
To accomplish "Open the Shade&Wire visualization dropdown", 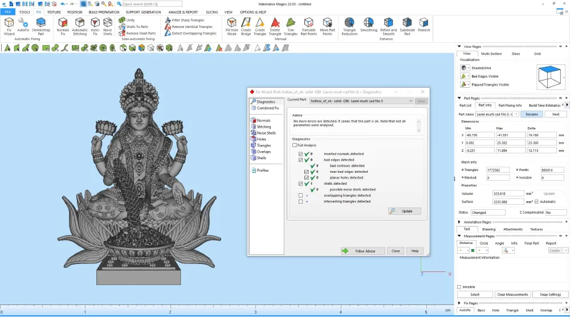I will [x=468, y=68].
